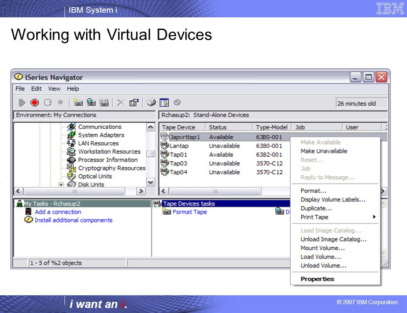
Task: Open the File menu
Action: [20, 89]
